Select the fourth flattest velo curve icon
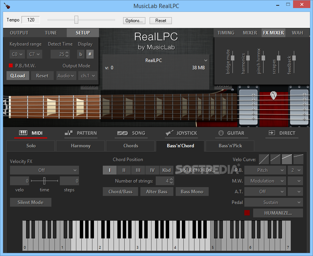The image size is (313, 256). pyautogui.click(x=298, y=159)
